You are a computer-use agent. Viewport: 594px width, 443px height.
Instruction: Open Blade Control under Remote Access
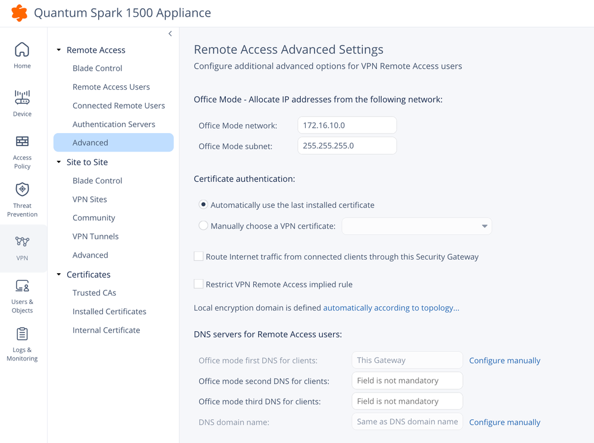pyautogui.click(x=98, y=68)
